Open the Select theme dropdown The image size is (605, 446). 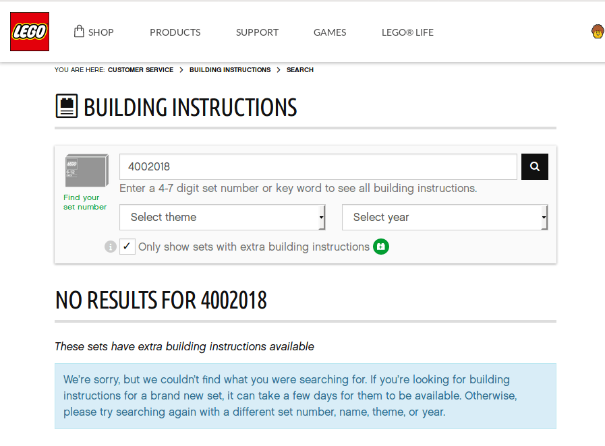223,218
